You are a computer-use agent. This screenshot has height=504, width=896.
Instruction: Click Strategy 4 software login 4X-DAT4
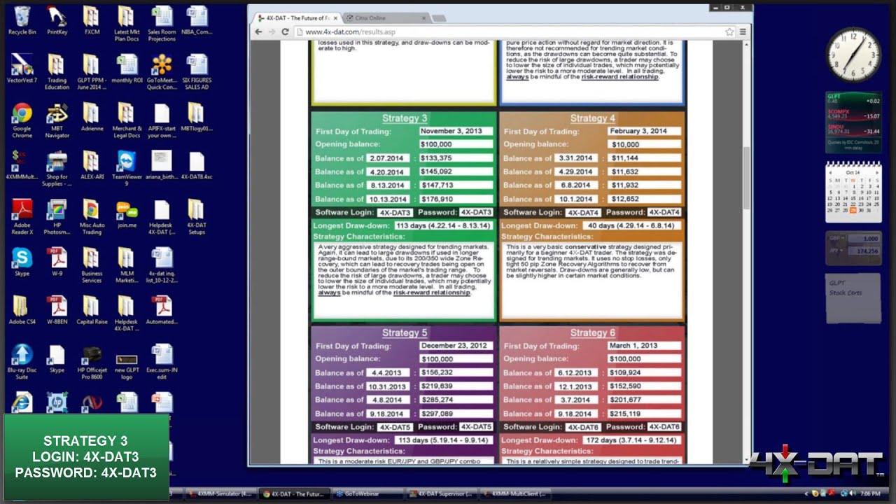[x=582, y=212]
